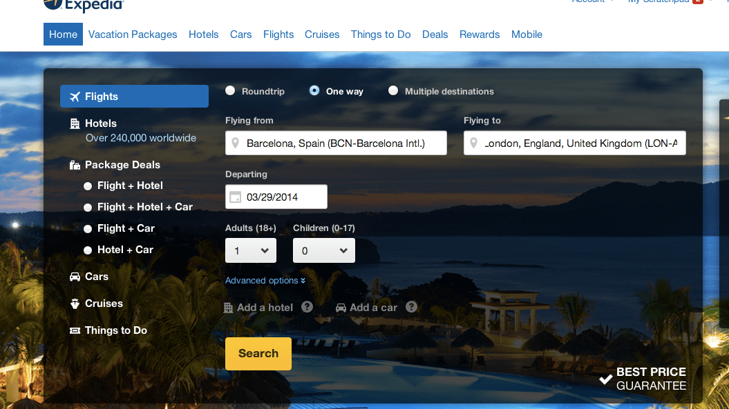The image size is (729, 409).
Task: Open the Children count dropdown
Action: click(323, 250)
